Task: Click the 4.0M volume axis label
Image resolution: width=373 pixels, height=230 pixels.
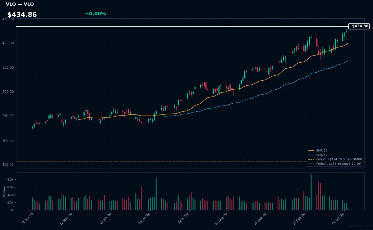Action: 10,195
